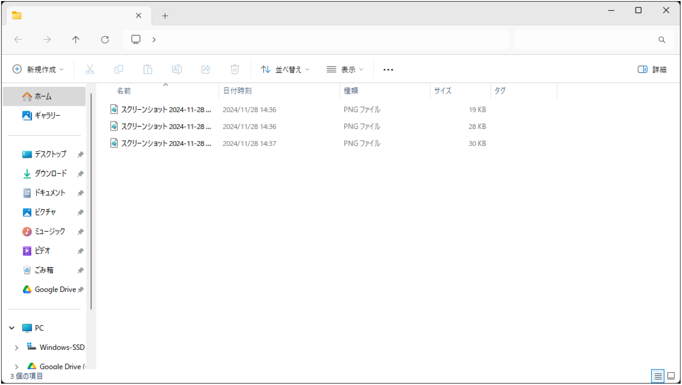The image size is (682, 385).
Task: Open ダウンロード in quick access
Action: [x=44, y=174]
